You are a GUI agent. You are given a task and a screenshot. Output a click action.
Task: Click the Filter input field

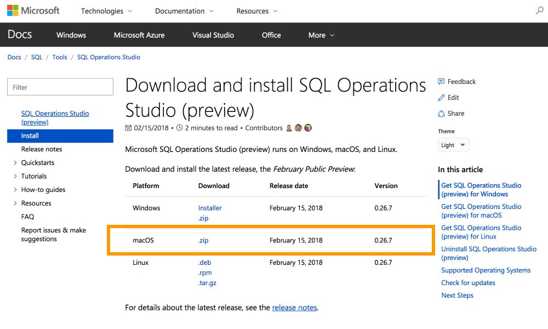pyautogui.click(x=60, y=87)
